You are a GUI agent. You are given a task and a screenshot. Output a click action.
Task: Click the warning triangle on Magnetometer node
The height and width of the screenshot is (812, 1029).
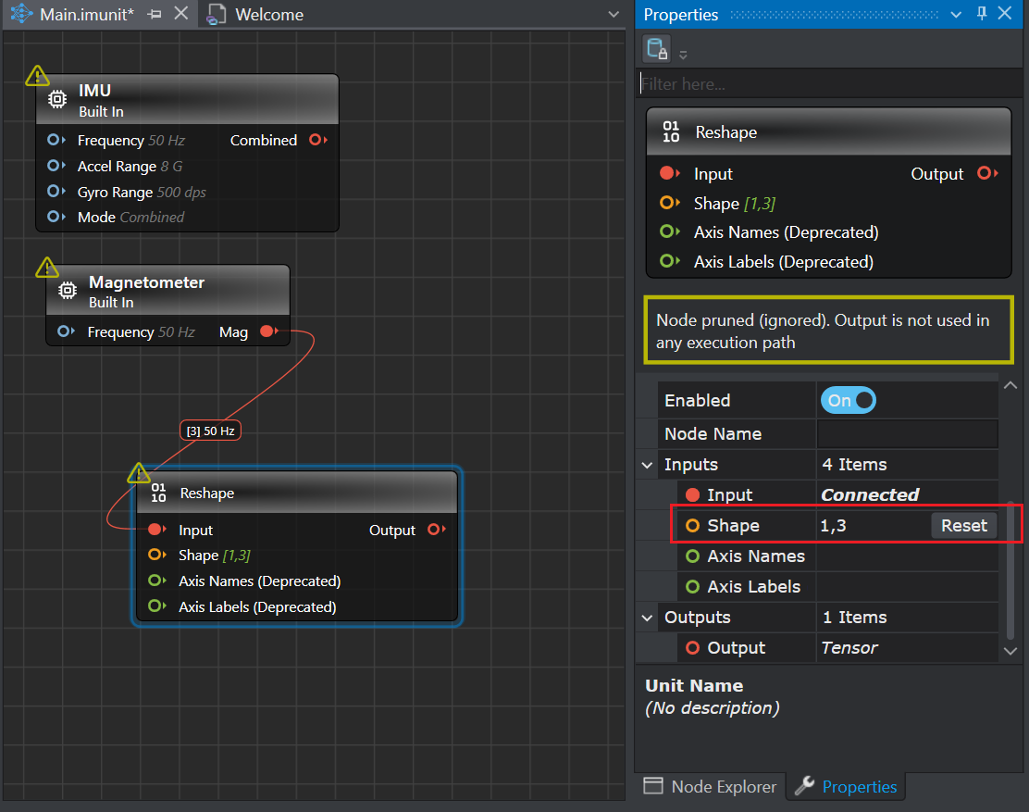tap(47, 268)
